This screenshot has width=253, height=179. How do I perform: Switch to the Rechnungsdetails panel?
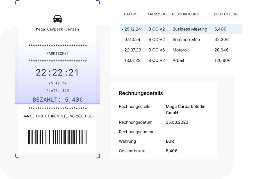point(141,93)
